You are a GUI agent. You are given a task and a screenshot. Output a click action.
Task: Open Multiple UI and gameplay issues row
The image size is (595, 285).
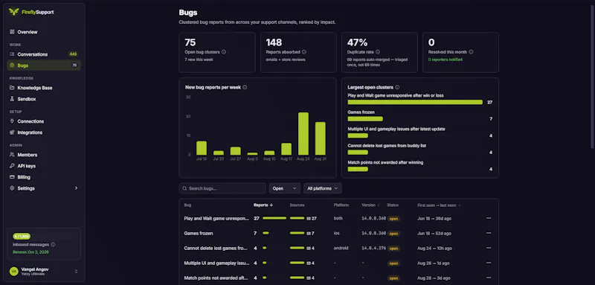coord(339,263)
